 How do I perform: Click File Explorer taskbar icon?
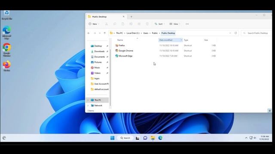153,138
